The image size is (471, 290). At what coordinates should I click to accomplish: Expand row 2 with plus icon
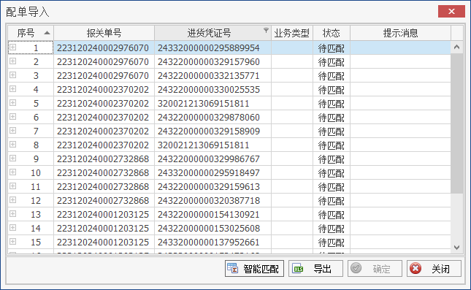pyautogui.click(x=12, y=61)
